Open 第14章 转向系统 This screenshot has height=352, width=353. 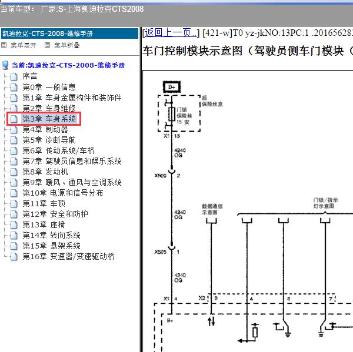click(x=51, y=235)
